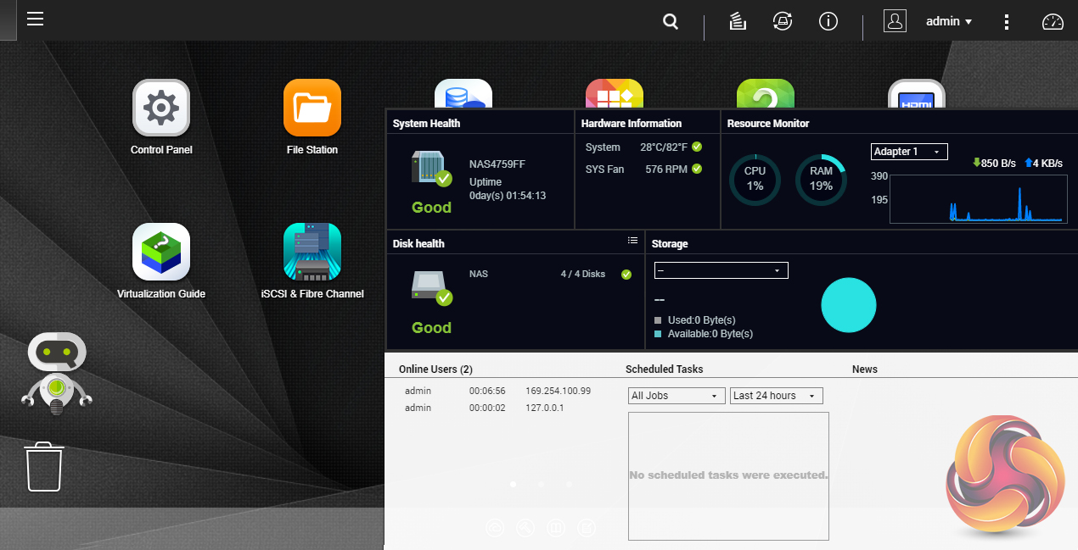Expand the admin user dropdown
Image resolution: width=1078 pixels, height=550 pixels.
949,22
